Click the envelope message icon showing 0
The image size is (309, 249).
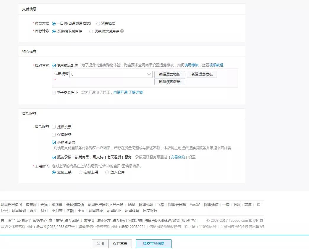coord(100,243)
